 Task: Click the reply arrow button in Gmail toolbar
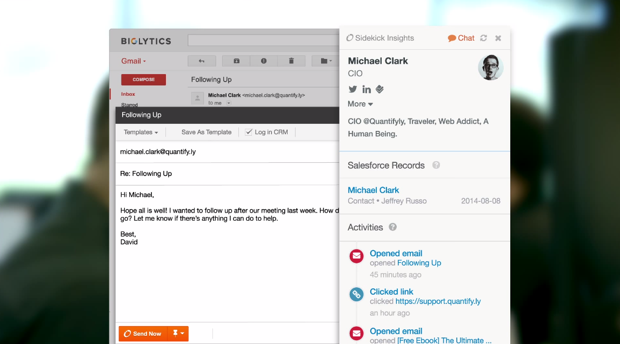[x=202, y=61]
